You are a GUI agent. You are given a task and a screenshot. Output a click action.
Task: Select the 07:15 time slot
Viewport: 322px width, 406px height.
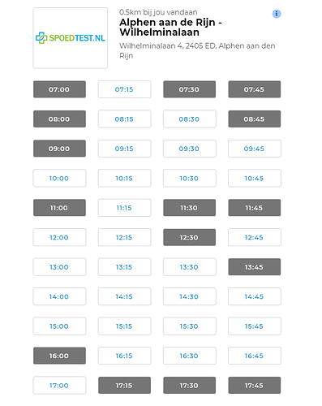[124, 89]
